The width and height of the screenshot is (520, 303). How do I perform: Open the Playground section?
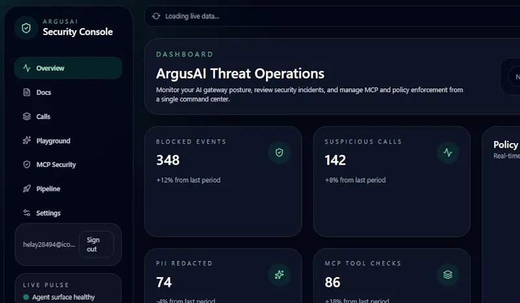click(x=68, y=140)
